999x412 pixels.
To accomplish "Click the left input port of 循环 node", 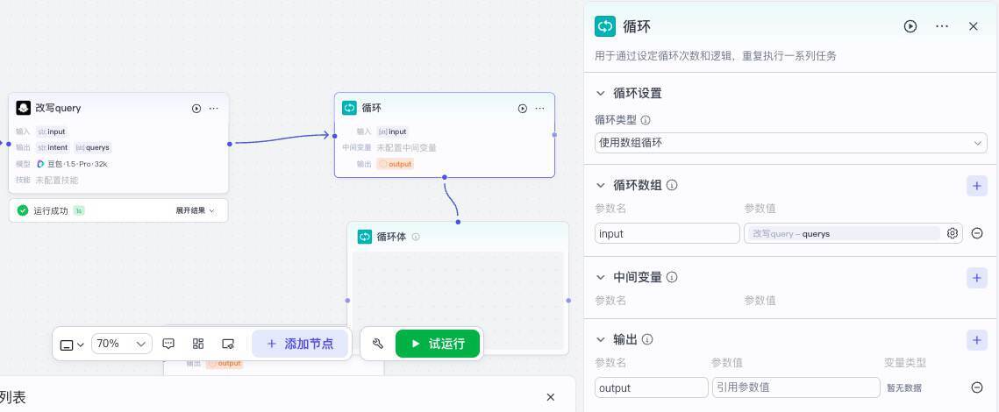I will click(334, 136).
